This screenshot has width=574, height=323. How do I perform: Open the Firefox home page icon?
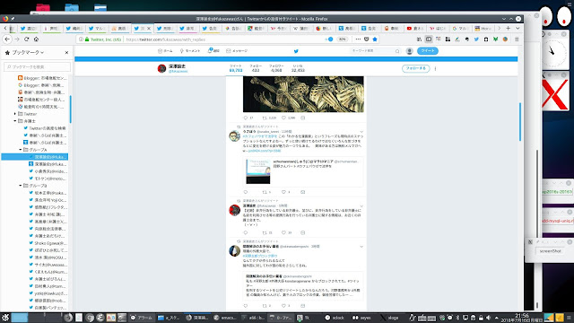[x=36, y=39]
